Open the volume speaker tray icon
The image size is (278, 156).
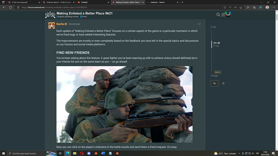point(253,153)
